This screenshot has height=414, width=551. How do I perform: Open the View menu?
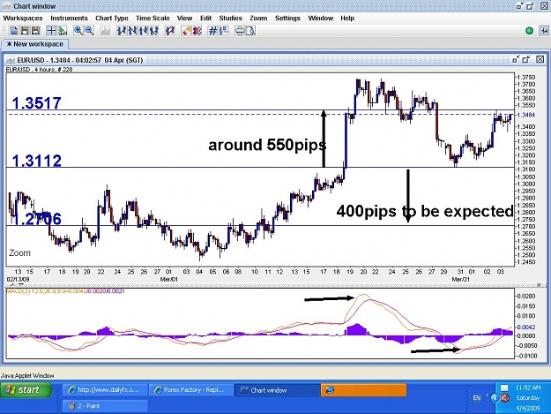coord(184,19)
